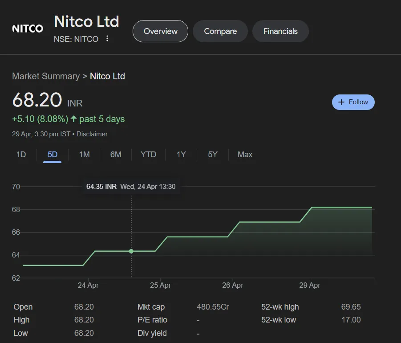This screenshot has width=401, height=343.
Task: Click the 24 Apr axis label
Action: (x=88, y=285)
